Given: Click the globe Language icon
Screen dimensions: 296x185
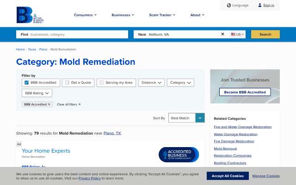Looking at the screenshot, I should click(x=229, y=5).
